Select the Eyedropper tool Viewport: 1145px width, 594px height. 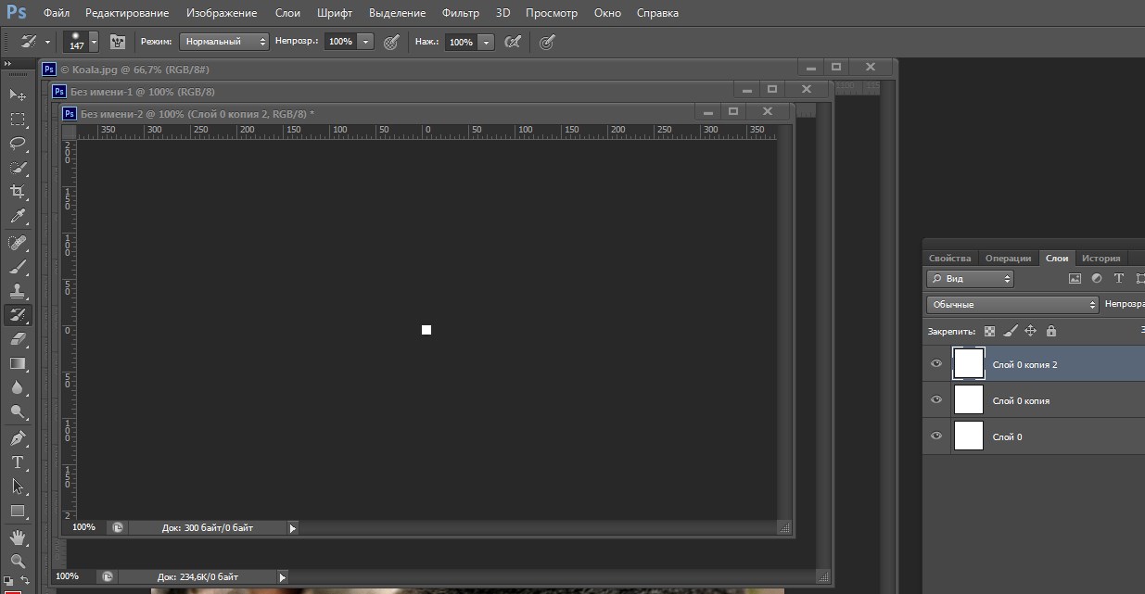[x=18, y=217]
